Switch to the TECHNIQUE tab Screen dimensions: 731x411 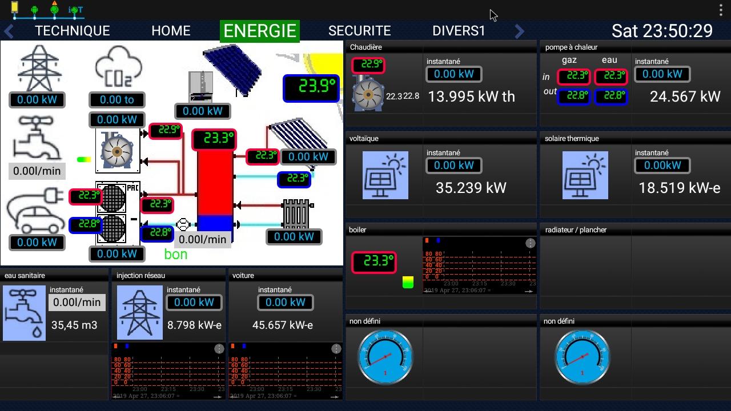pyautogui.click(x=72, y=31)
